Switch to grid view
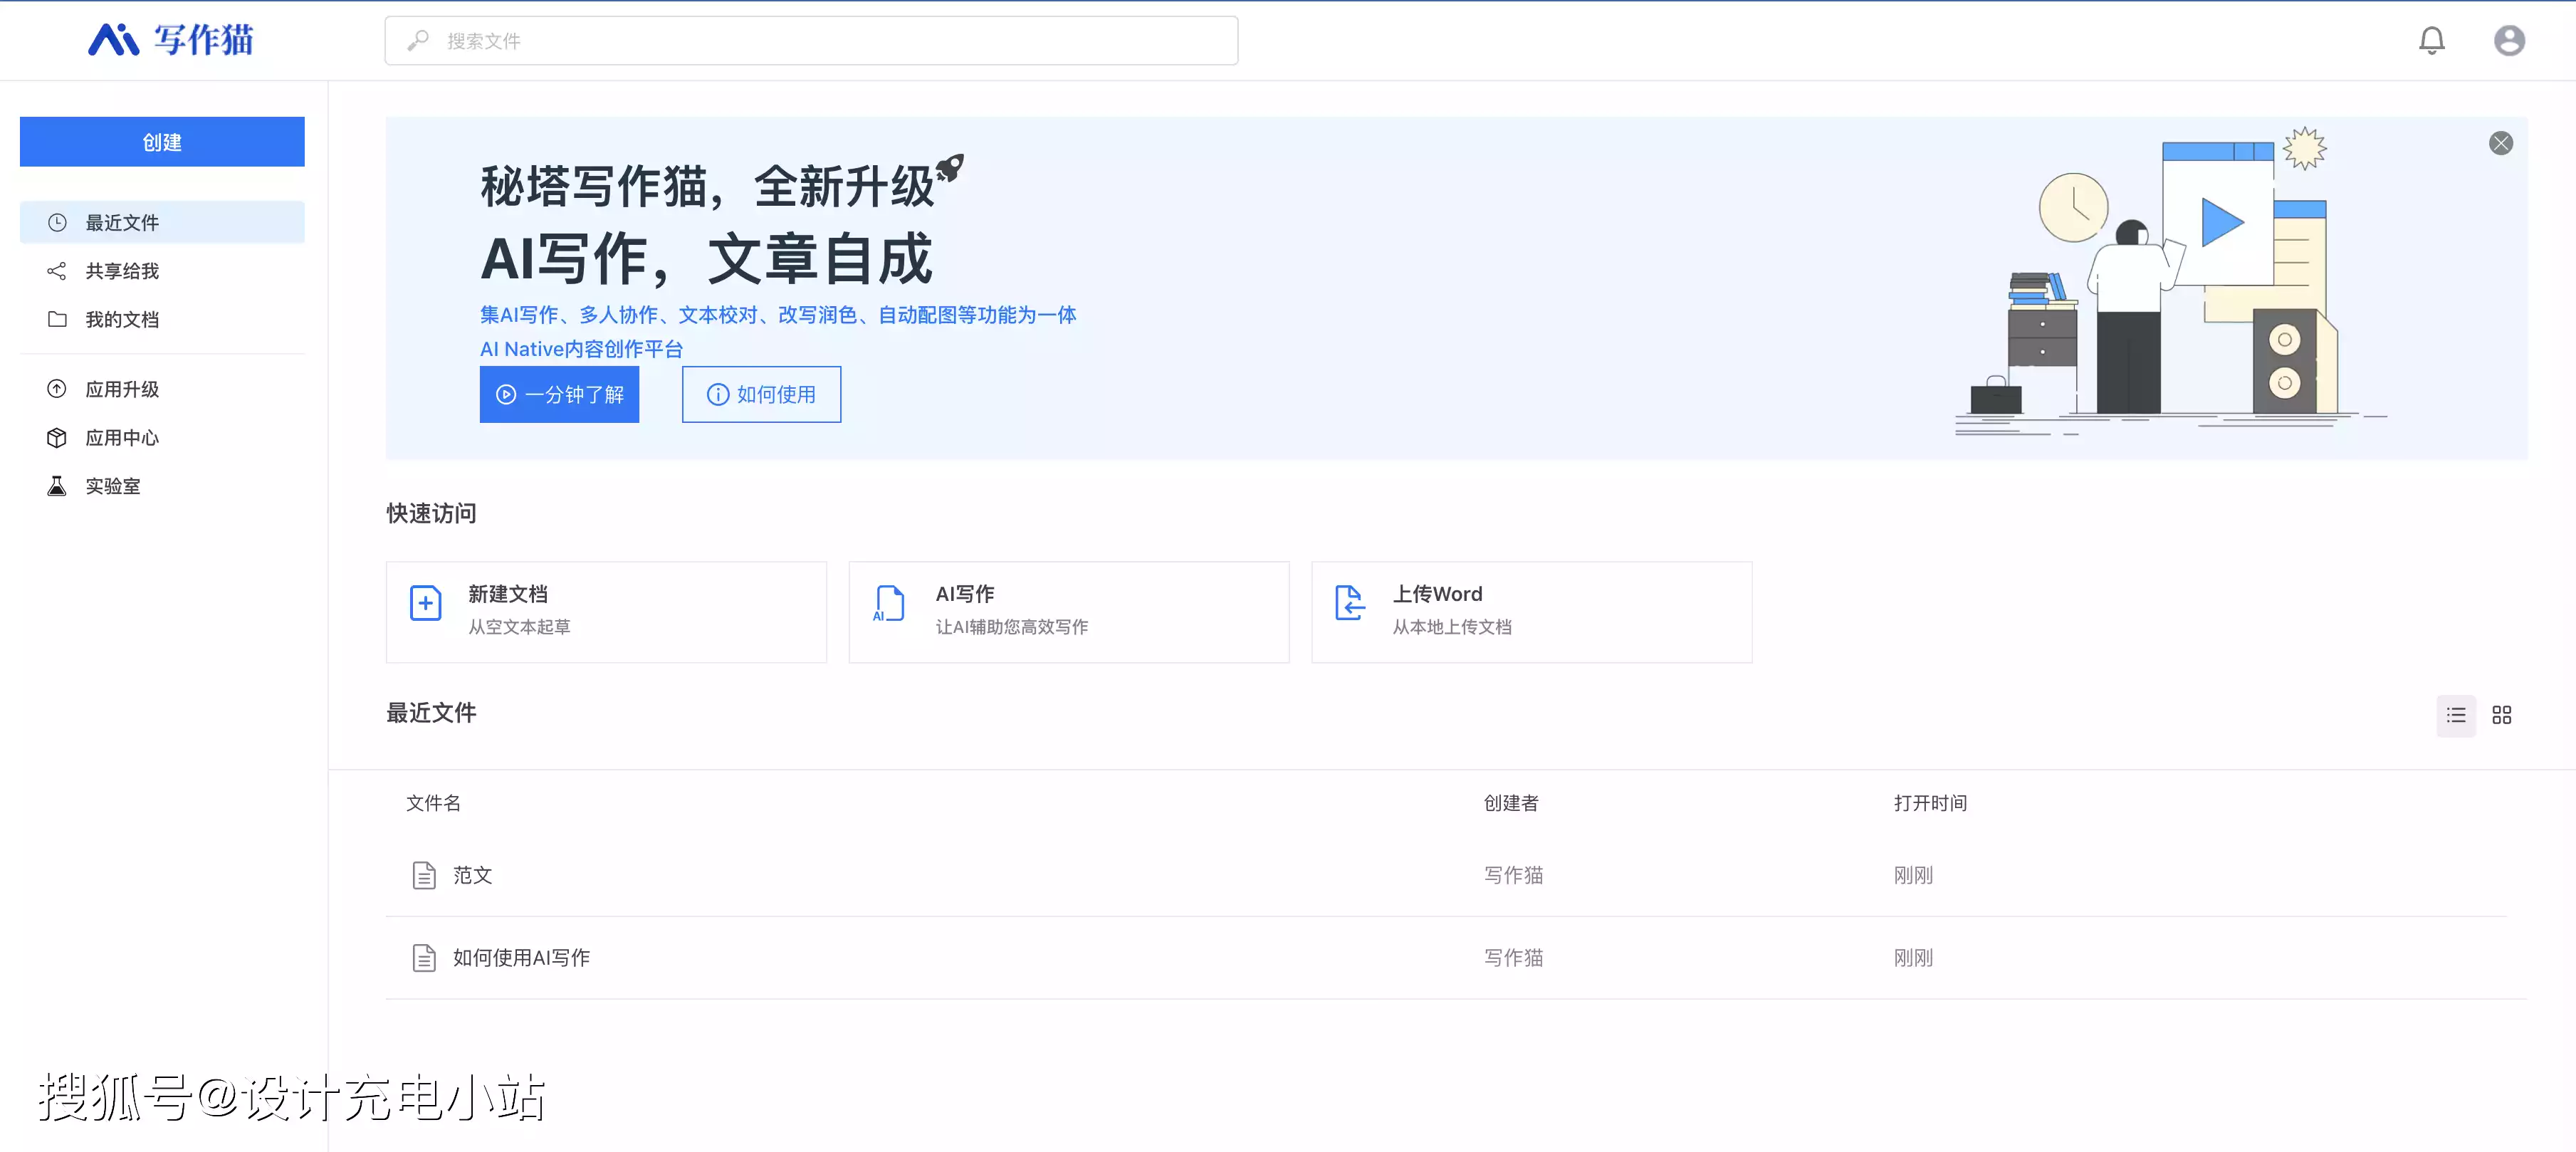This screenshot has height=1152, width=2576. pyautogui.click(x=2501, y=715)
